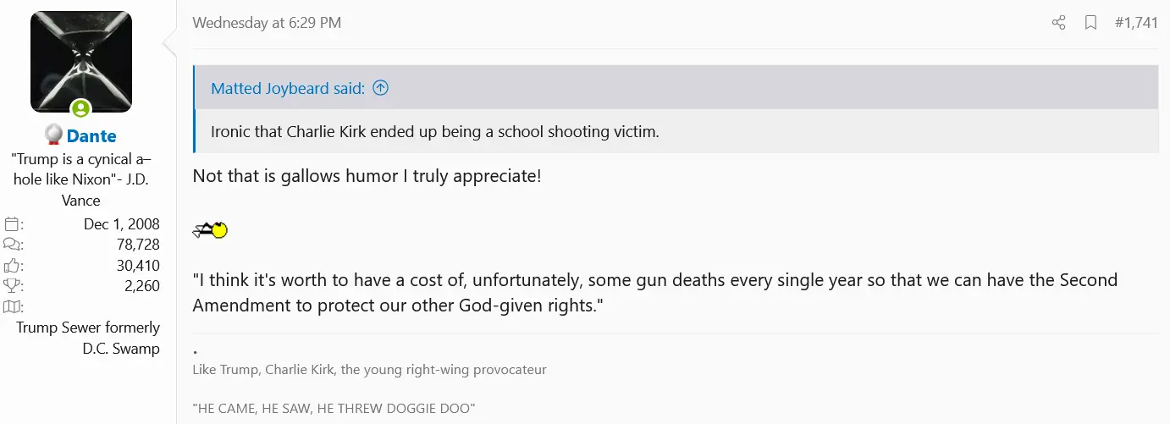Click the up-arrow icon beside Matted Joybeard
This screenshot has width=1170, height=424.
381,88
